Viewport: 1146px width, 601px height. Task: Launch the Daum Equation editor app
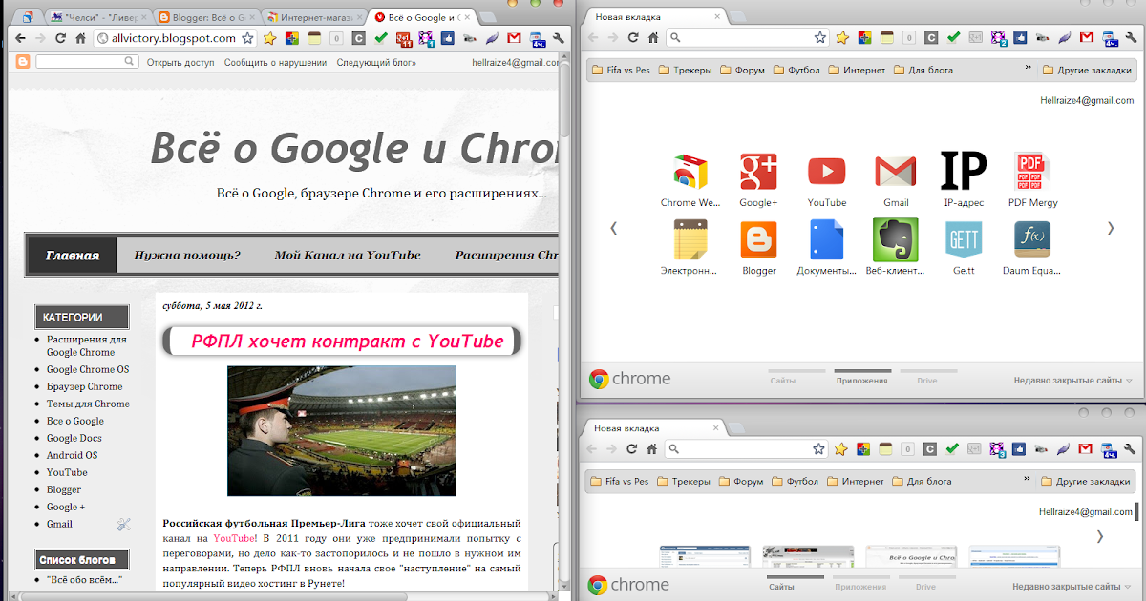pos(1032,239)
